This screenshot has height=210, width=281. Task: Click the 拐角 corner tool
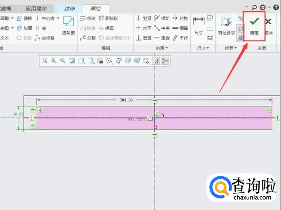(x=106, y=28)
